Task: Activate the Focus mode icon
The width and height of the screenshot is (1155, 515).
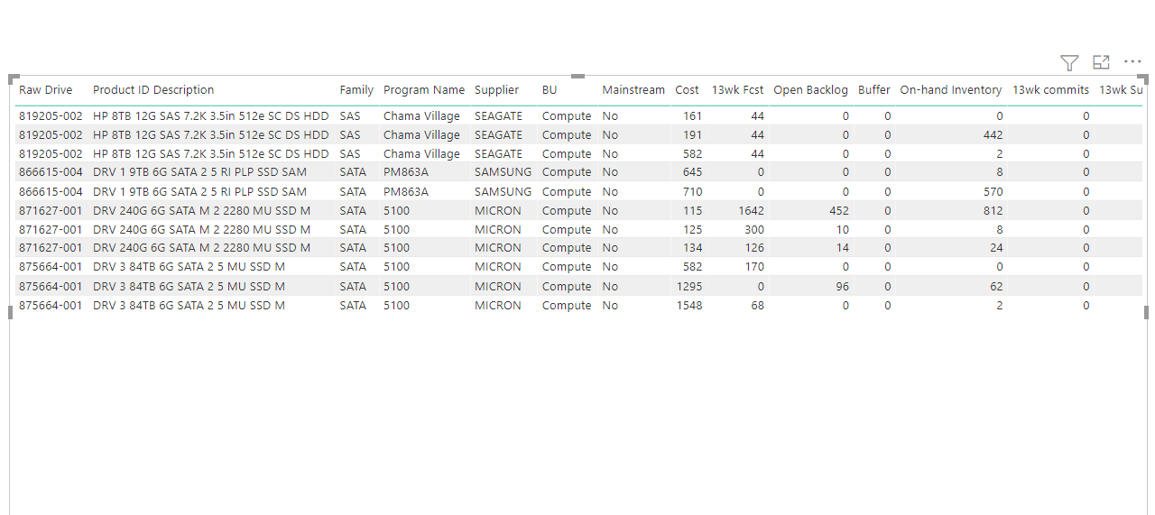Action: coord(1101,62)
